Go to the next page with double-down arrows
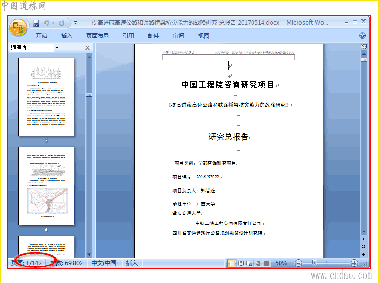This screenshot has width=379, height=284. (x=363, y=254)
